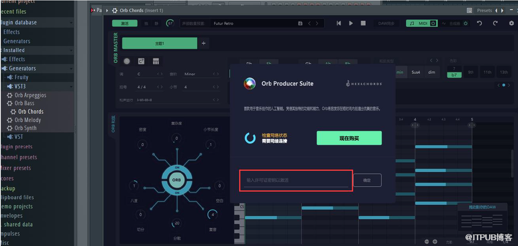Click the undo arrow icon

click(x=480, y=23)
